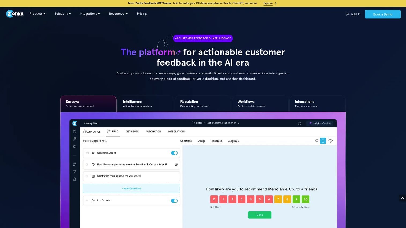Click the text box icon on question 02
Viewport: 406px width, 228px height.
93,176
